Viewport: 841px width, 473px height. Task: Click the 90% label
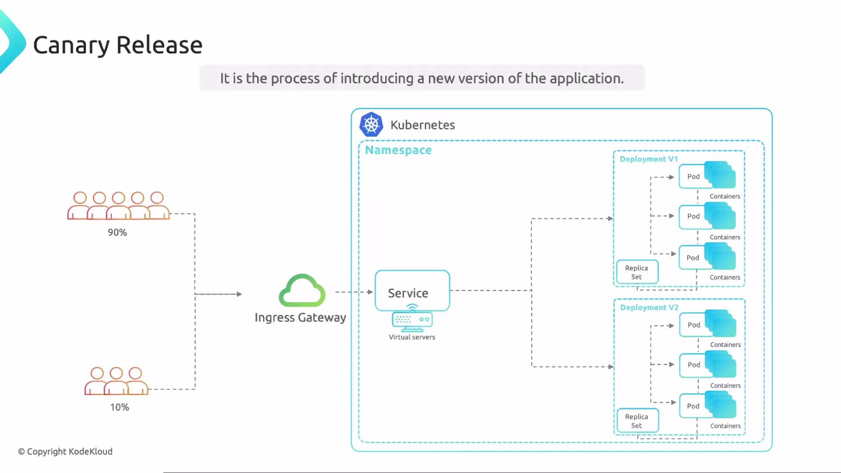pos(117,233)
